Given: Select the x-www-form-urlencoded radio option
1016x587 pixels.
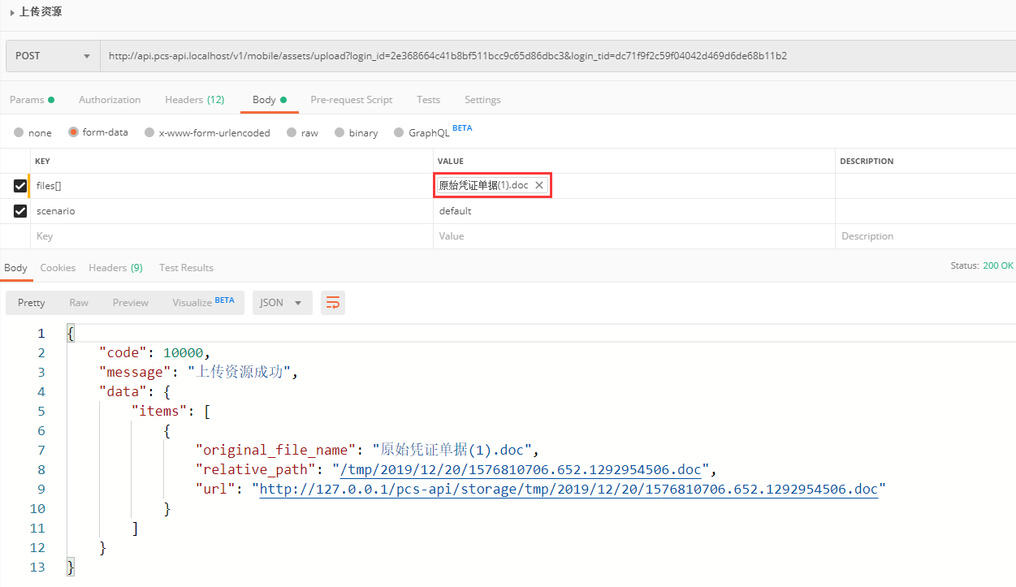Looking at the screenshot, I should pyautogui.click(x=149, y=132).
